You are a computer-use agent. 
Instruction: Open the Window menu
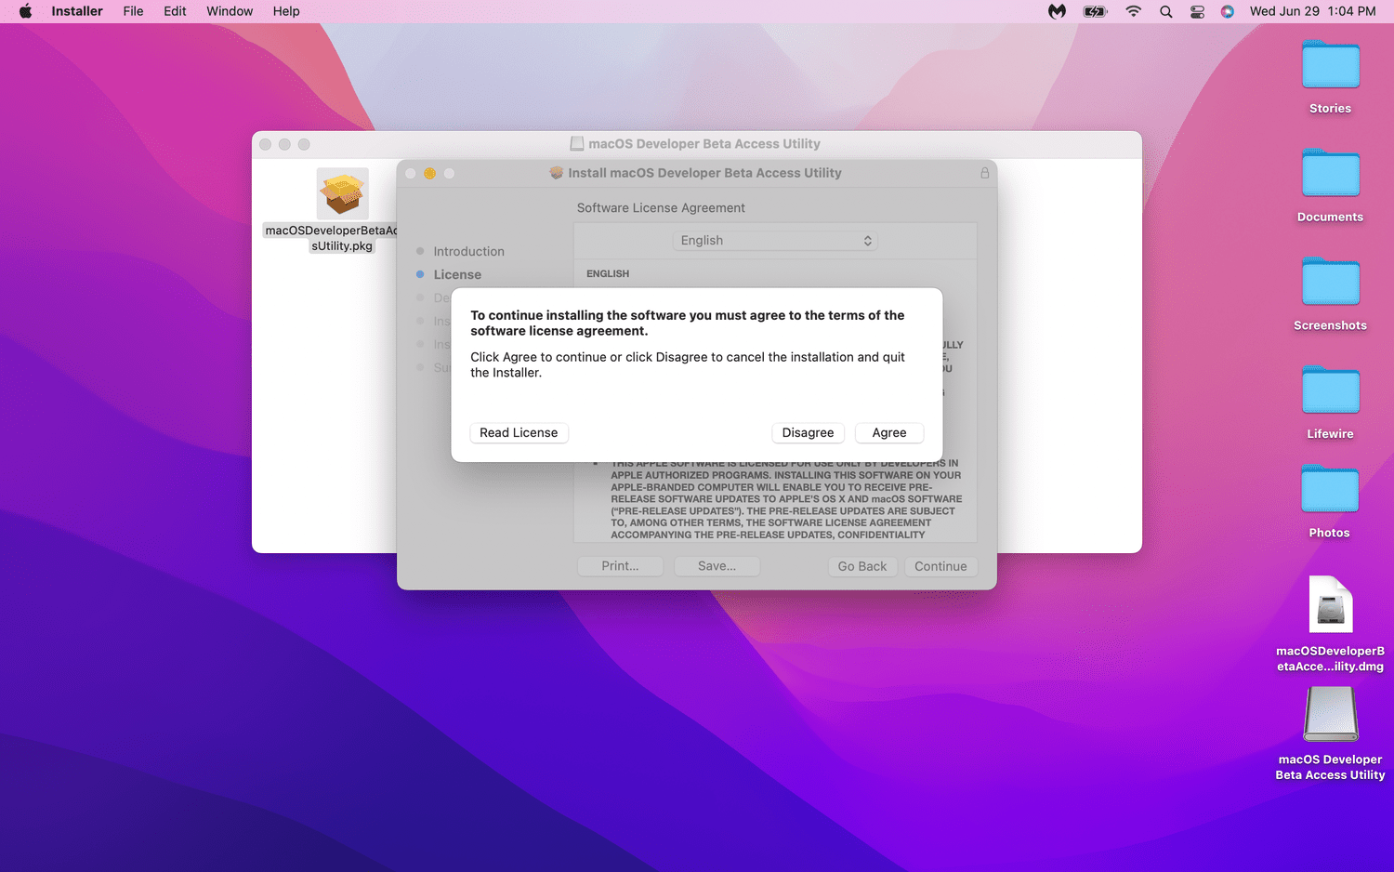coord(230,11)
